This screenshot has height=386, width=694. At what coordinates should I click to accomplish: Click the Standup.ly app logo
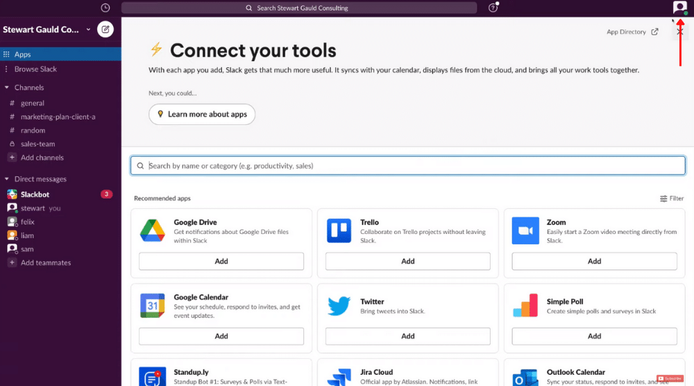tap(153, 377)
